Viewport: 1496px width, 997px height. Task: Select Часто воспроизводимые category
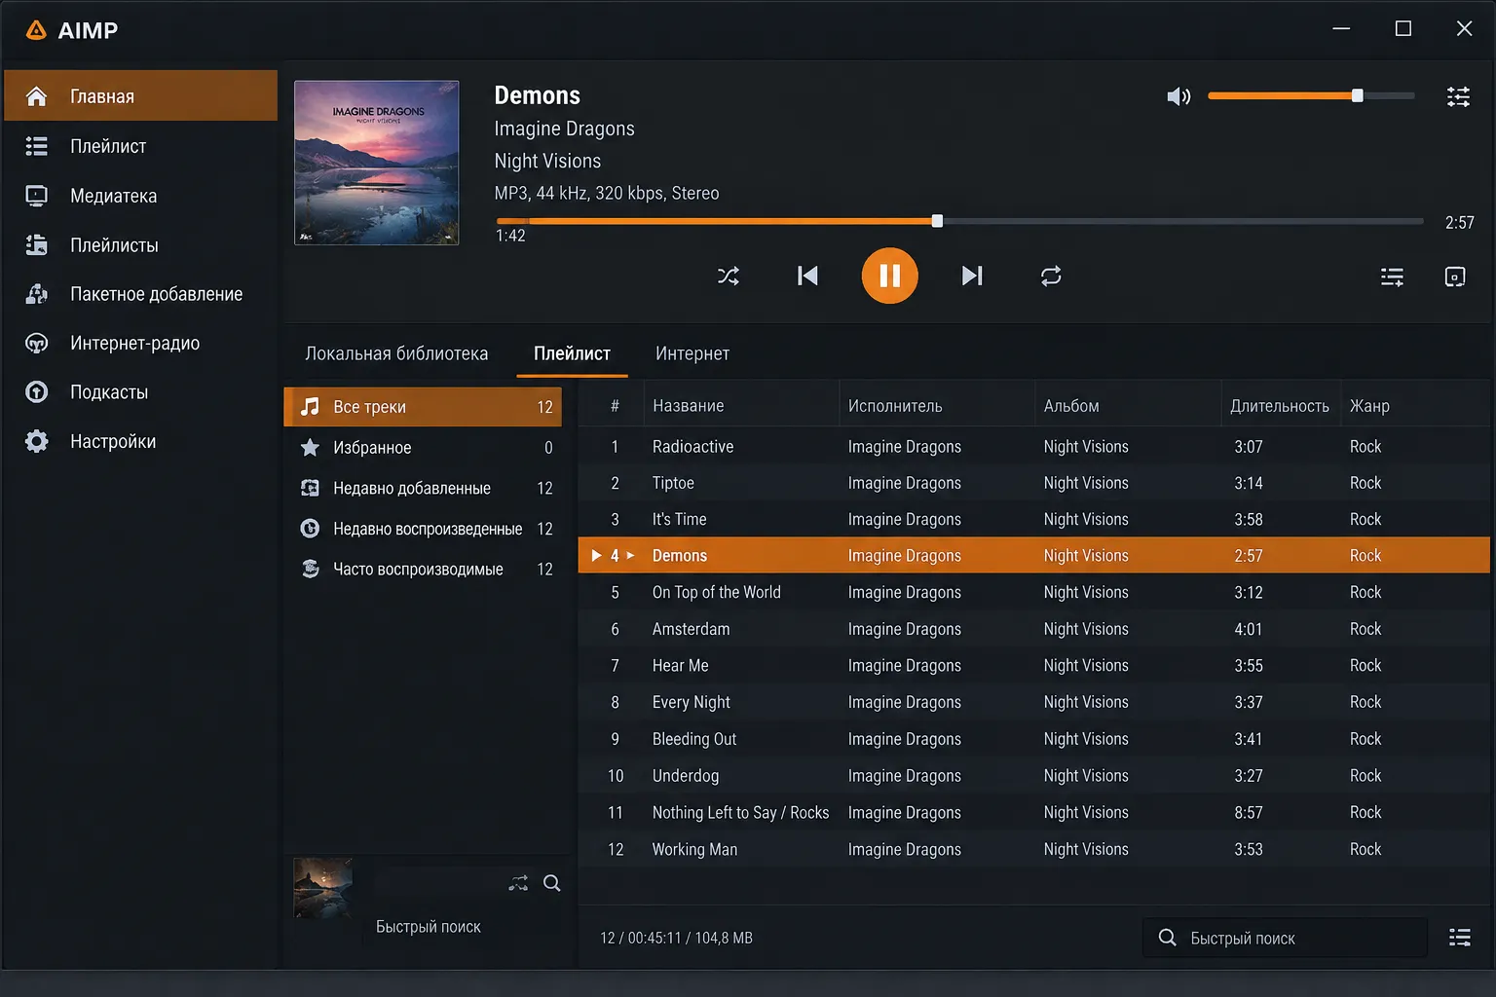[424, 570]
